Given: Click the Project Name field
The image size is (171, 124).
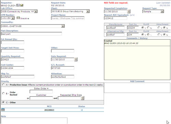Looking at the screenshot, I should (x=68, y=18).
